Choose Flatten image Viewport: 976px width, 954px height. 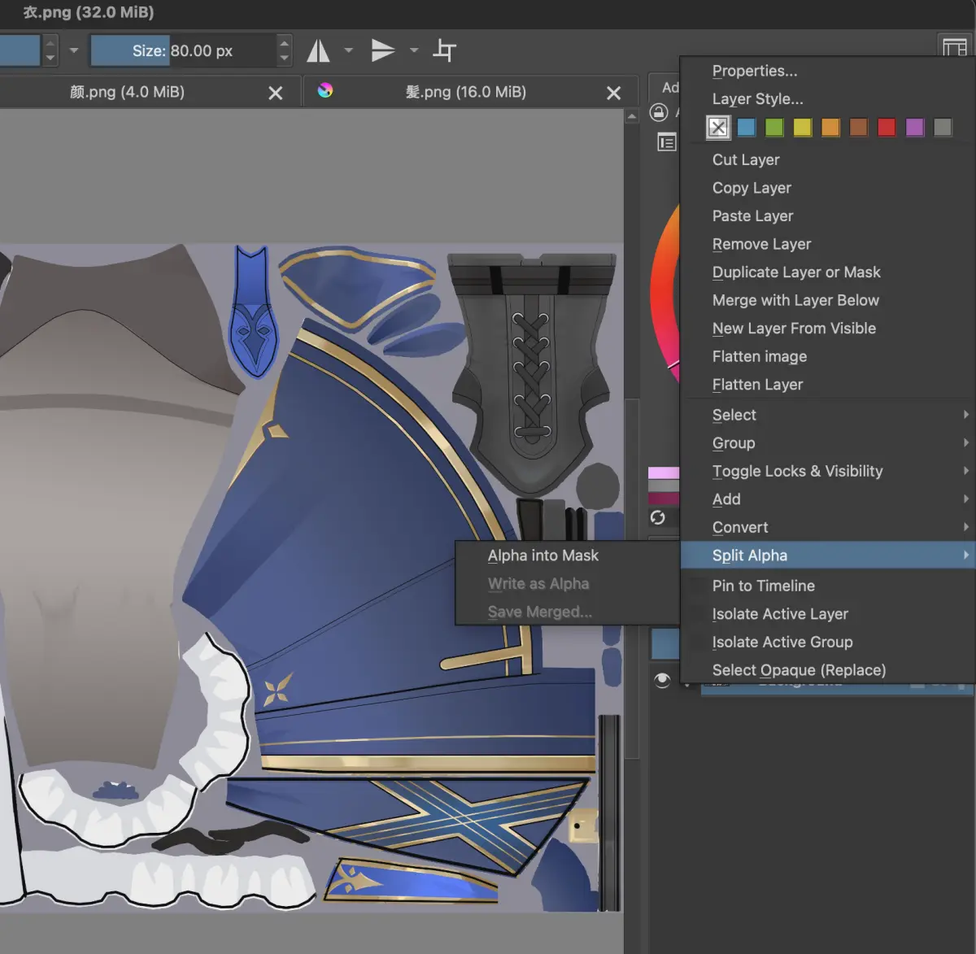(827, 356)
